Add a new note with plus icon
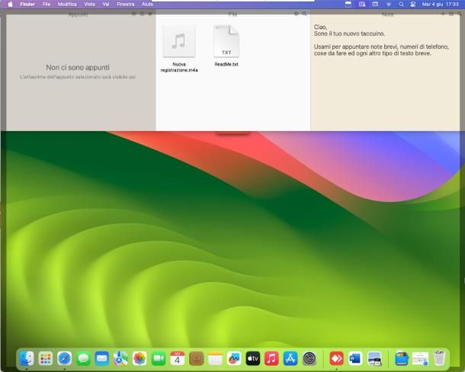The image size is (465, 372). [443, 14]
